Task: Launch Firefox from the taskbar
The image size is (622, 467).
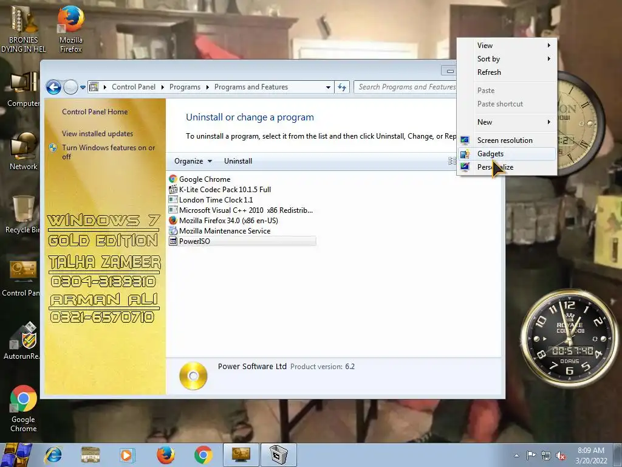Action: [165, 455]
